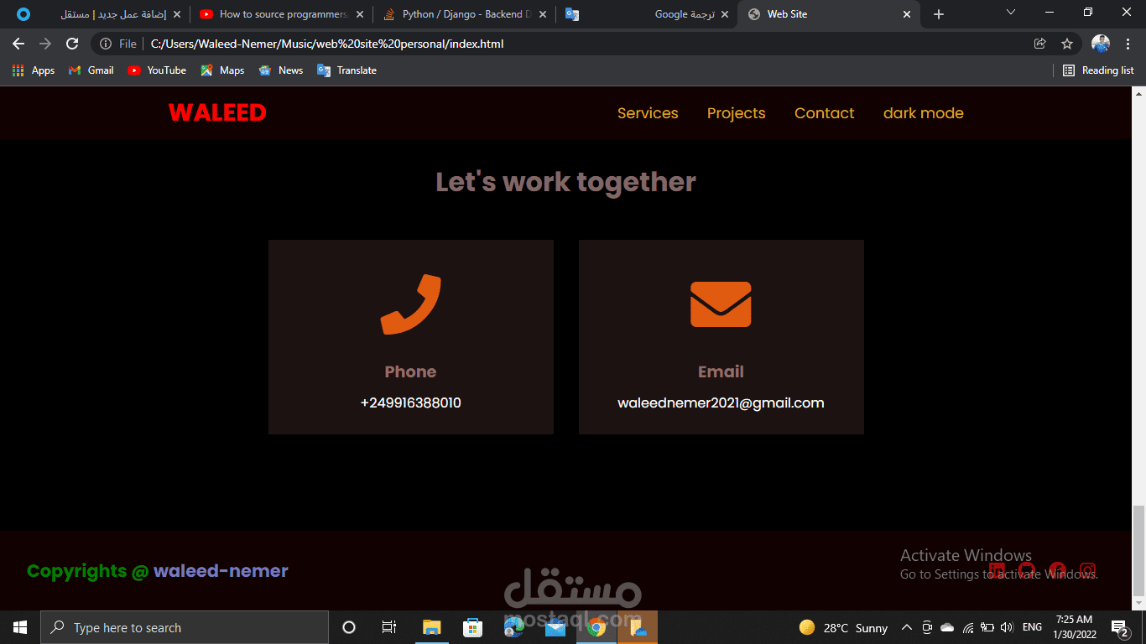Click the WALEED site logo
Image resolution: width=1146 pixels, height=644 pixels.
[217, 112]
